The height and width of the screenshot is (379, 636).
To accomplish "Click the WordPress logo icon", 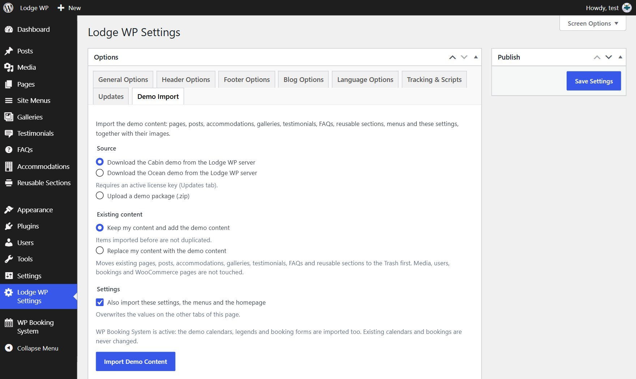I will (x=8, y=8).
